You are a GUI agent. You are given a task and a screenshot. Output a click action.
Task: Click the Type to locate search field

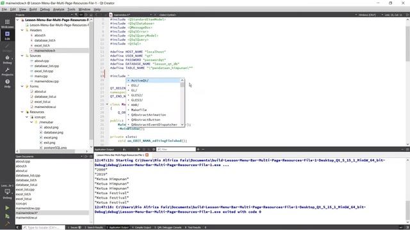[44, 227]
